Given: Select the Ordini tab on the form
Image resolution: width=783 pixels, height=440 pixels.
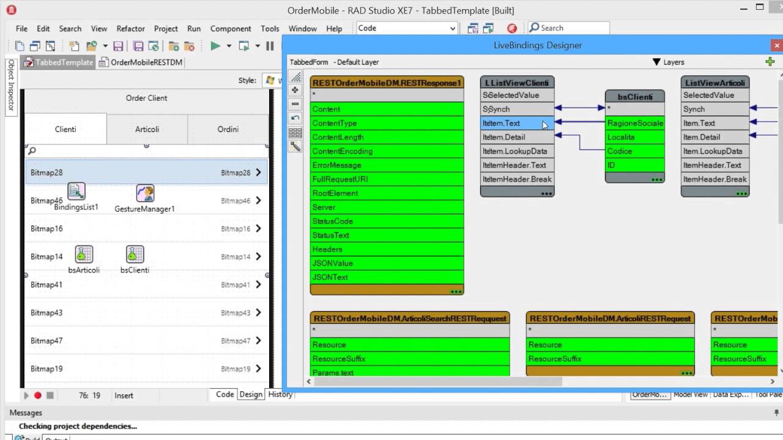Looking at the screenshot, I should [228, 129].
